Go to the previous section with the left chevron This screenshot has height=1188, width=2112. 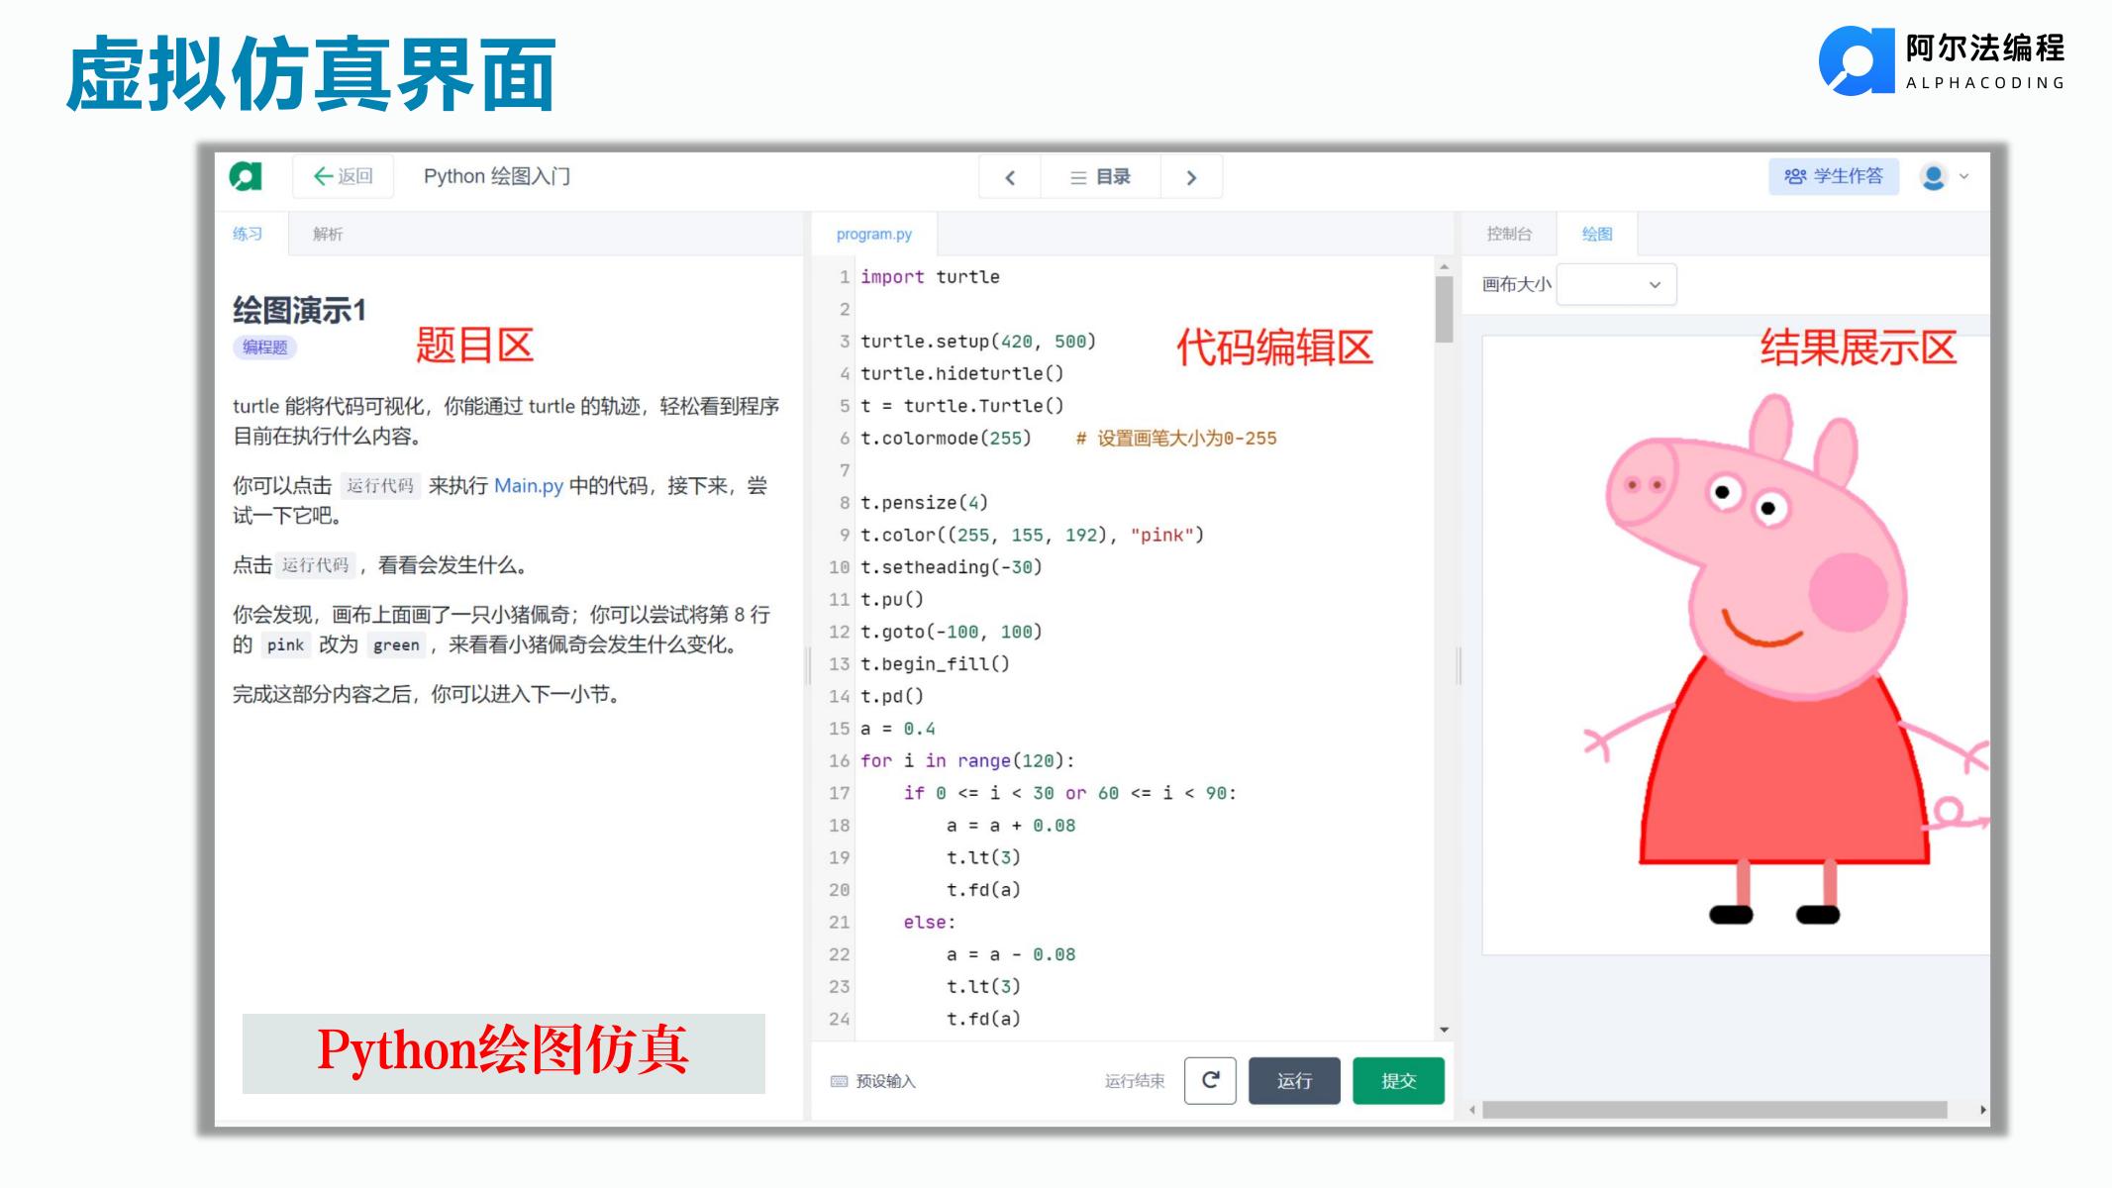pyautogui.click(x=1010, y=177)
